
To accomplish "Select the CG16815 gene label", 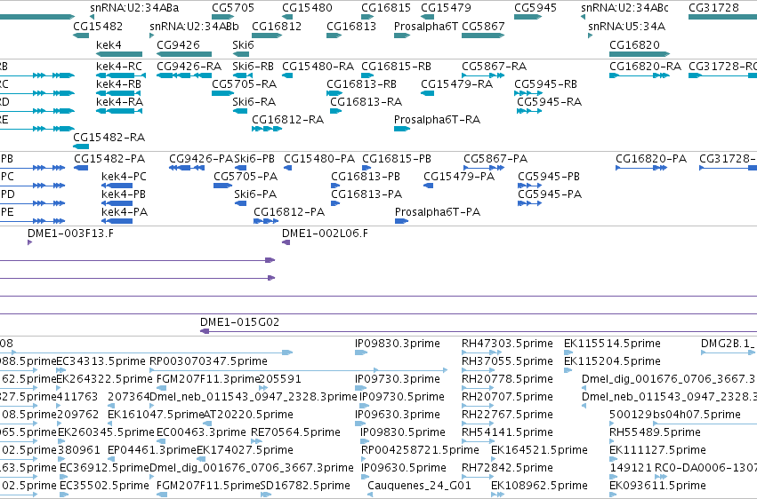I will pyautogui.click(x=386, y=8).
